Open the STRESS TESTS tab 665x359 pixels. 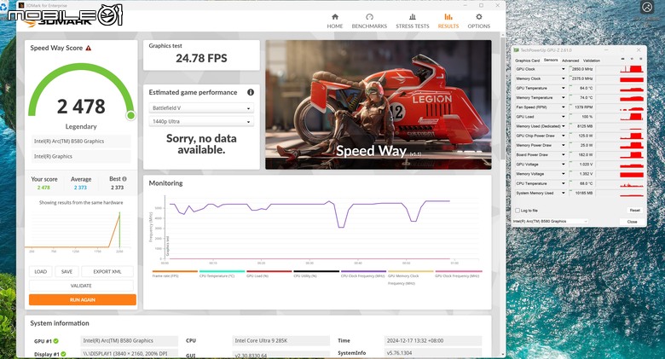(413, 20)
